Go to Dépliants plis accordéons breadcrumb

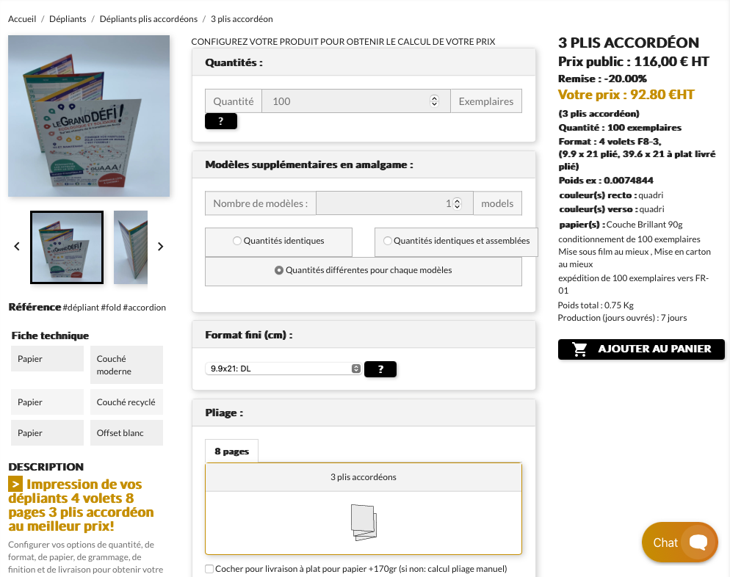[148, 19]
